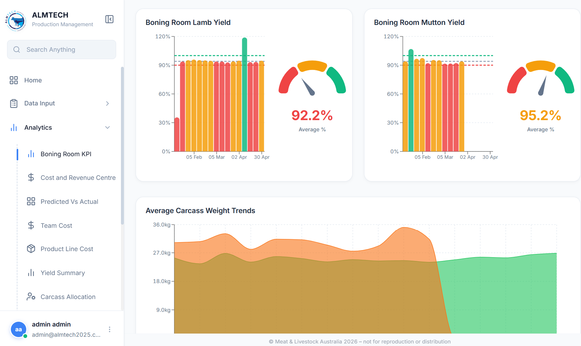Click the green segment of Lamb gauge

click(337, 80)
